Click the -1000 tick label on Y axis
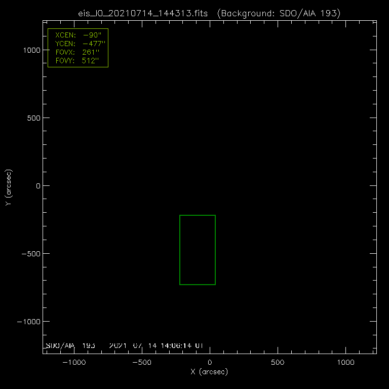This screenshot has height=389, width=389. [28, 322]
